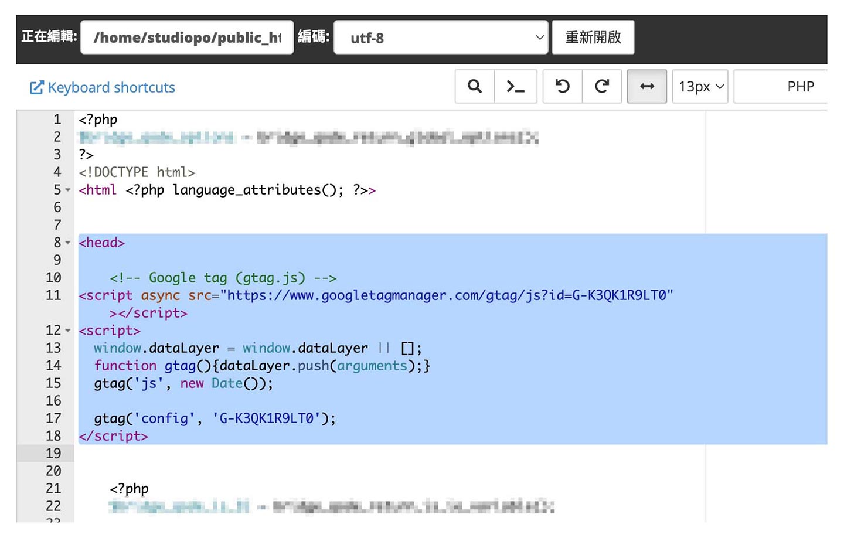Collapse the html tag fold on line 5
This screenshot has width=844, height=538.
coord(68,190)
